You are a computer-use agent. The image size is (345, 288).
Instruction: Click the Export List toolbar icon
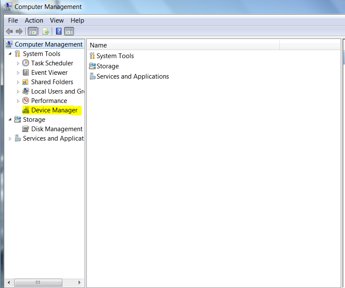(x=45, y=31)
